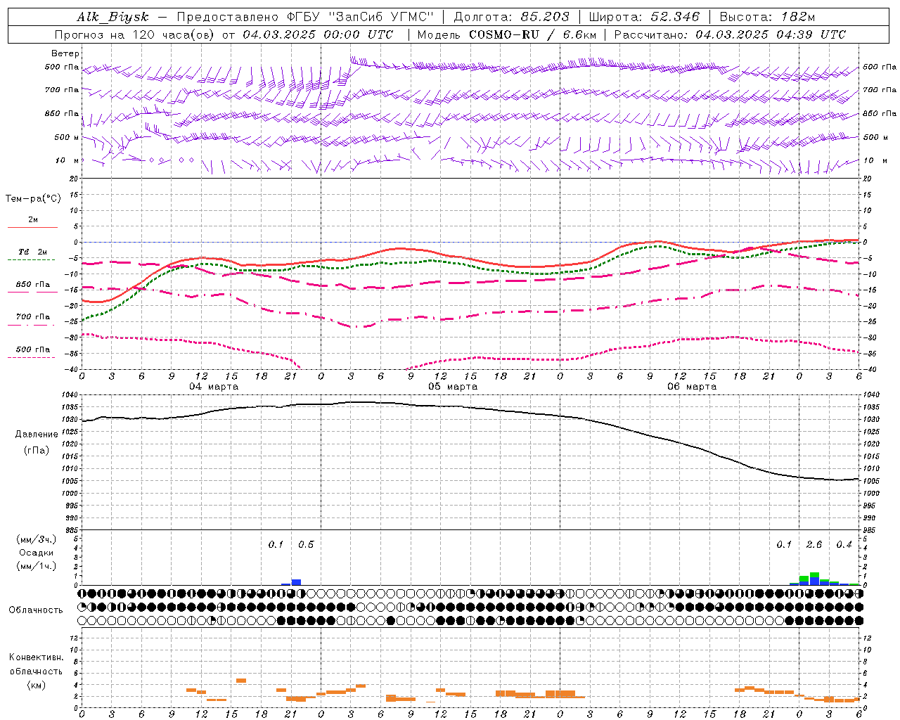Click the "04 марта" date label
Screen dimensions: 900x720
point(214,387)
